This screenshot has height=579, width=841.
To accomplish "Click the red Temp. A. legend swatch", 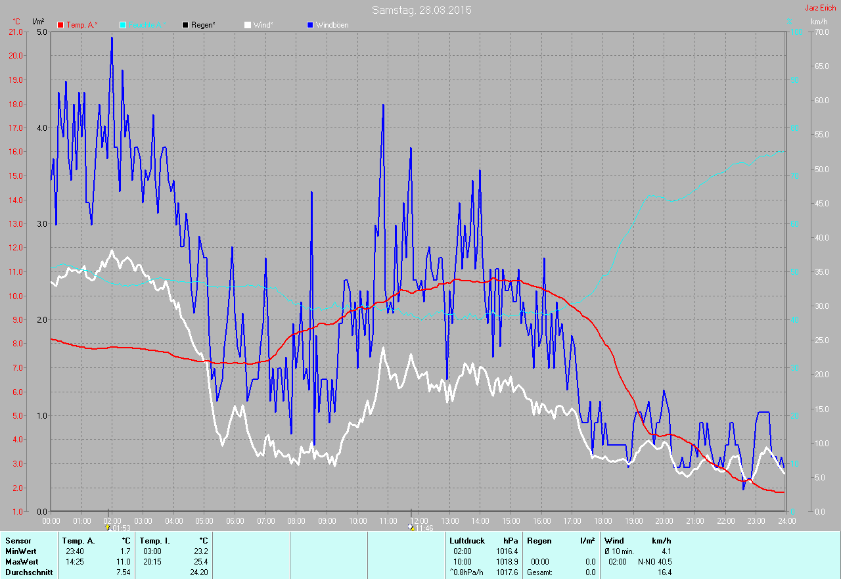I will [x=60, y=25].
